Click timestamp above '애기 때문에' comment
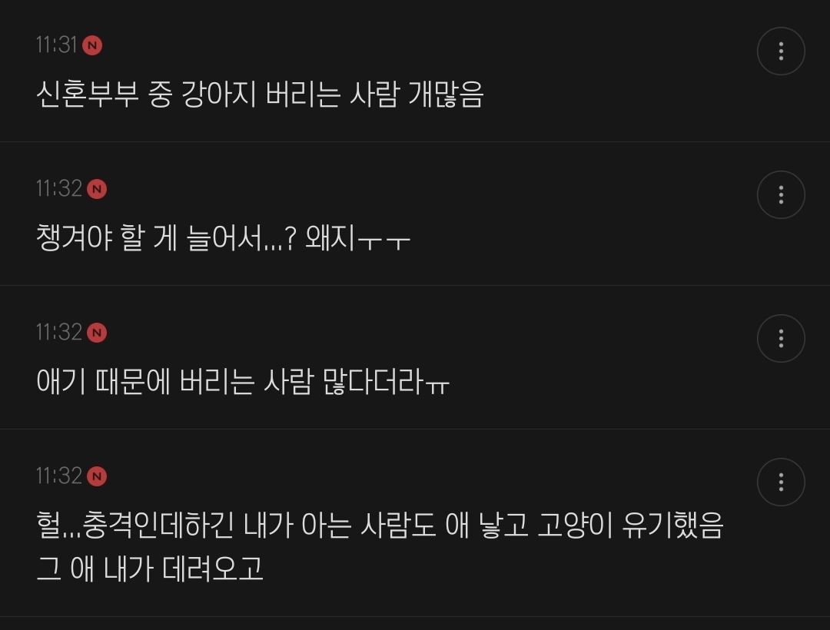The height and width of the screenshot is (630, 830). click(58, 332)
